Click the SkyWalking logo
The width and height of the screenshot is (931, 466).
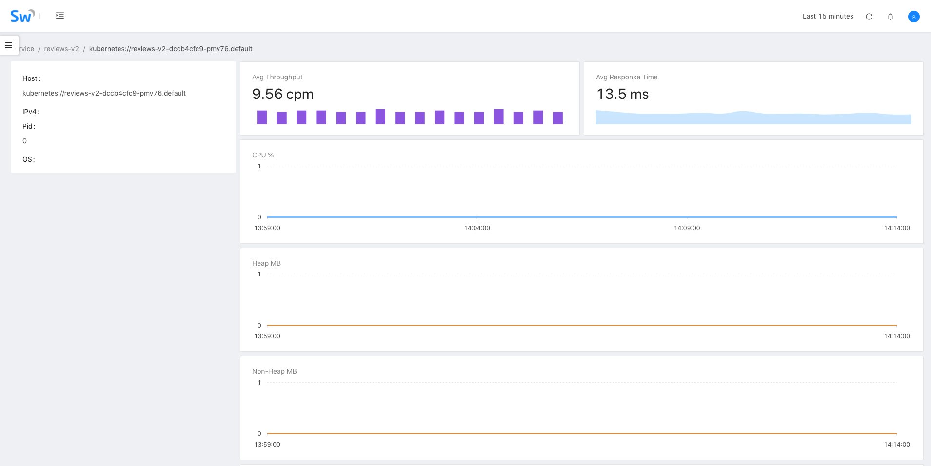(x=22, y=16)
